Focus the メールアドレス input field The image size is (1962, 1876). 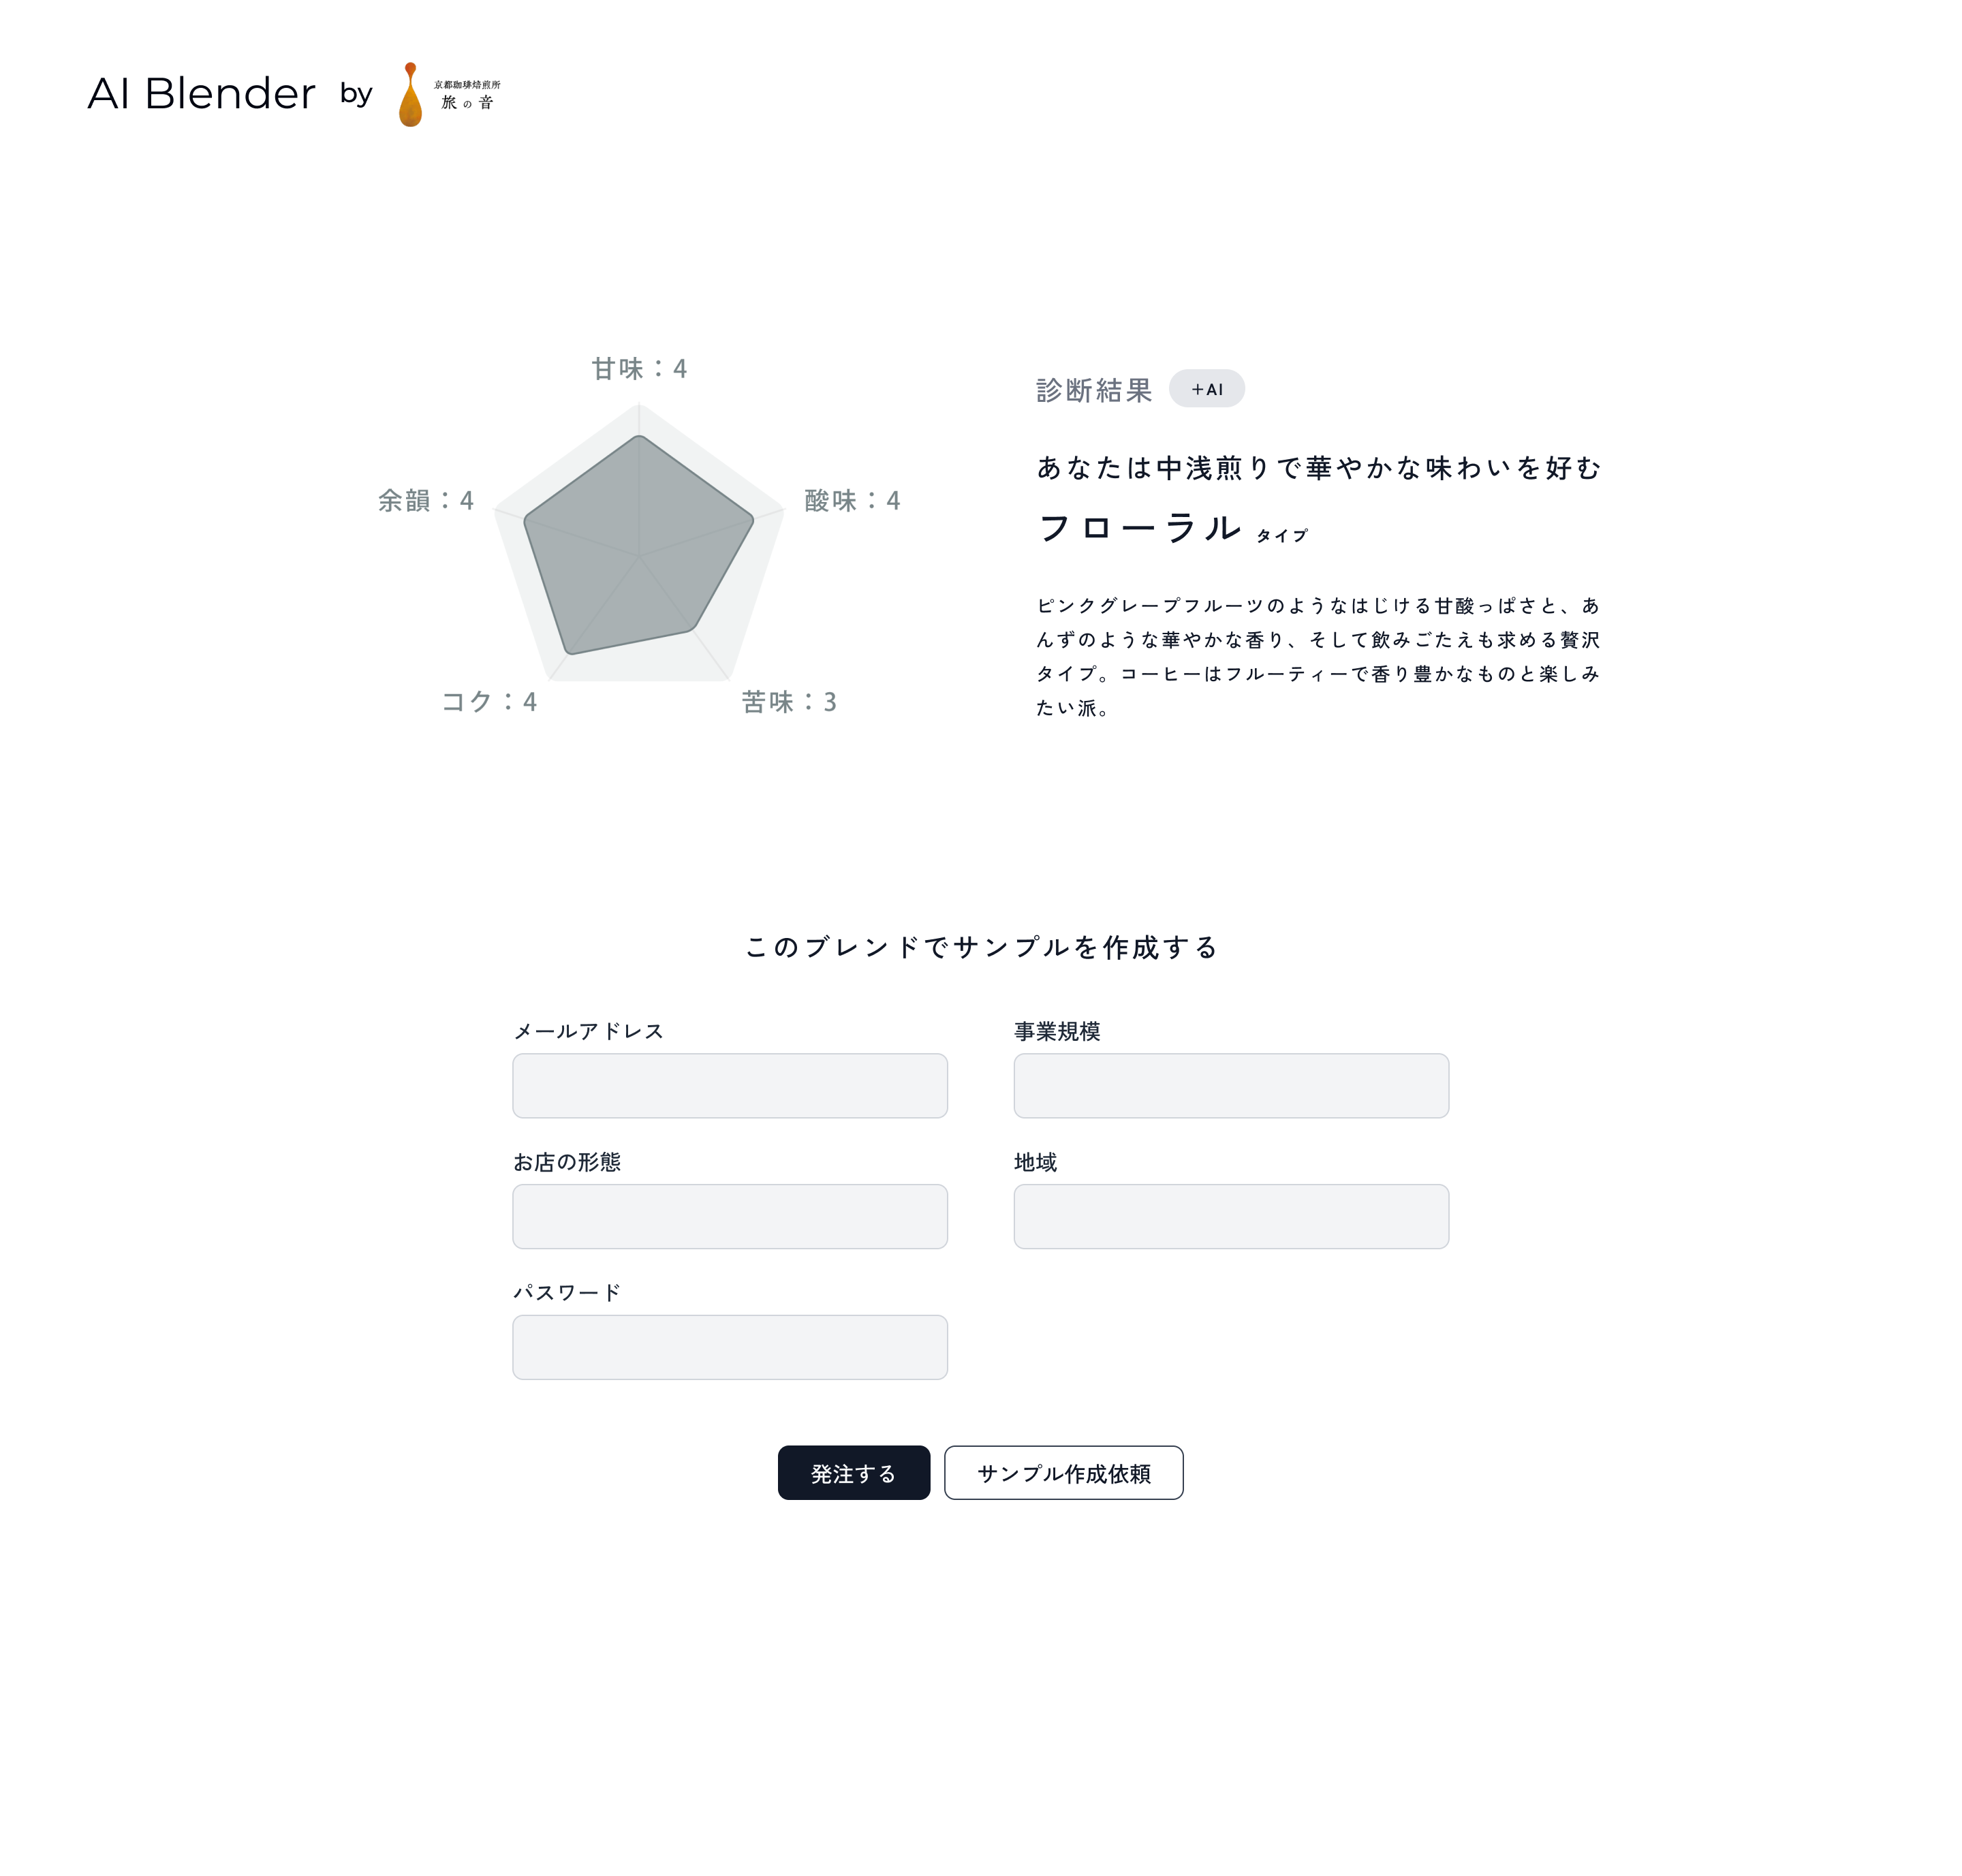(x=730, y=1086)
